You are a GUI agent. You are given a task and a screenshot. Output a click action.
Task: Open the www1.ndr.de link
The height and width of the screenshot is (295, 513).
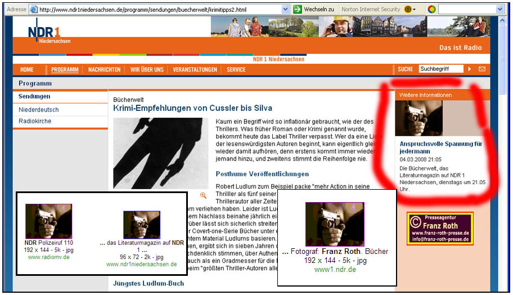(335, 270)
